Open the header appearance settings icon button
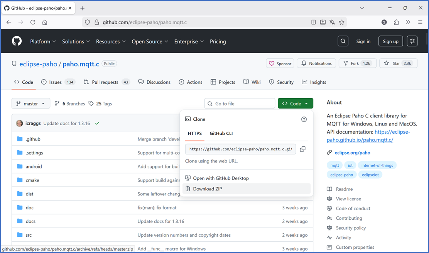Viewport: 429px width, 253px height. point(412,41)
